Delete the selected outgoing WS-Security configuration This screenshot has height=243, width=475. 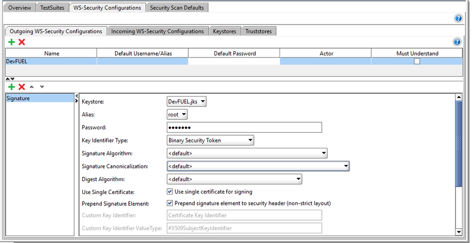22,42
